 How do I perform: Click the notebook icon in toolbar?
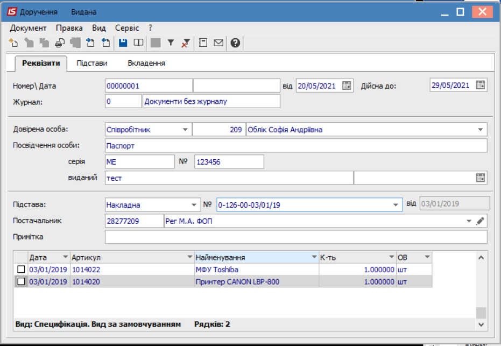point(203,43)
